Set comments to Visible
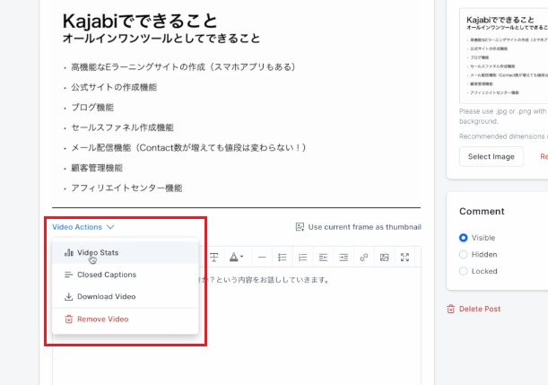The image size is (548, 385). click(463, 238)
